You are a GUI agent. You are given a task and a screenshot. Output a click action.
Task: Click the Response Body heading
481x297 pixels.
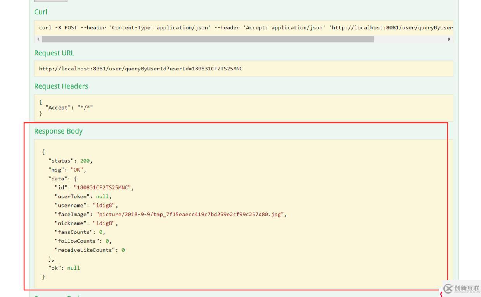click(58, 131)
